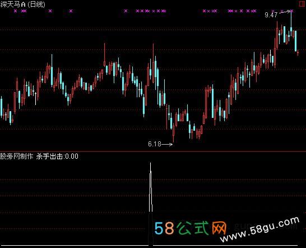Select the 9.47 highest price label
This screenshot has width=306, height=248.
271,15
